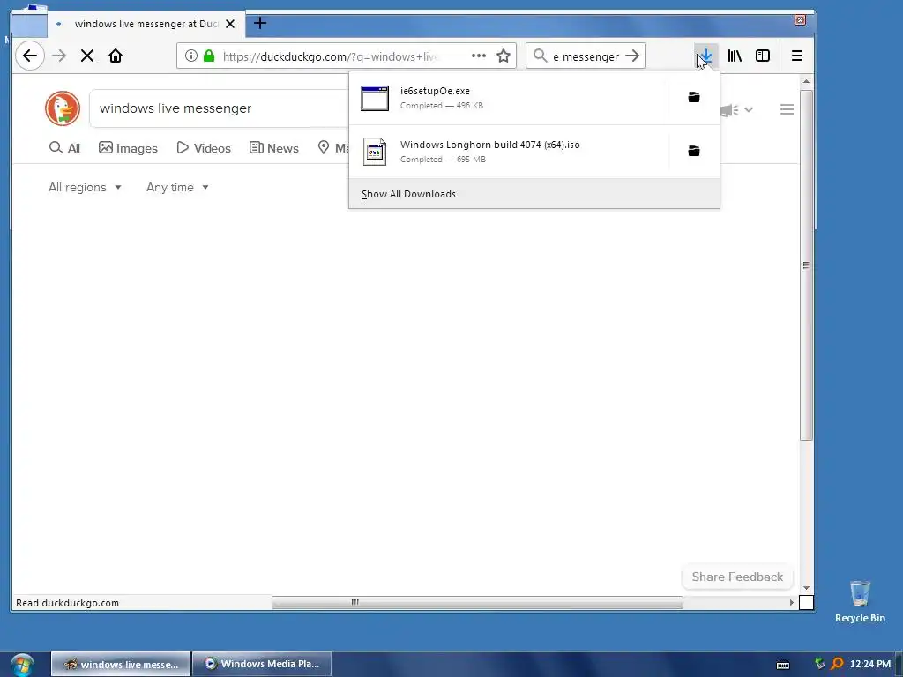Screen dimensions: 903x677
Task: Open a new tab with the plus button
Action: pyautogui.click(x=260, y=23)
